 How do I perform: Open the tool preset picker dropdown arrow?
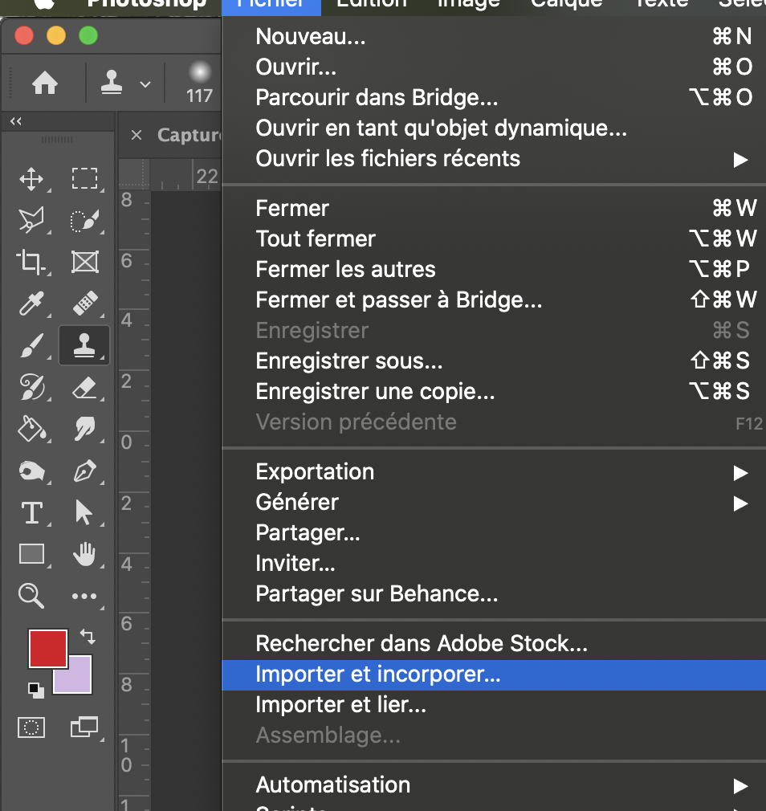click(x=145, y=84)
